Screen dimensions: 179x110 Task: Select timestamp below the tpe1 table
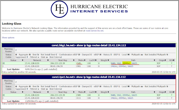164,104
